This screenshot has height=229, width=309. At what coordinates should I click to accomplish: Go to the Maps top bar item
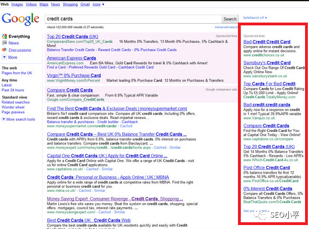[44, 5]
